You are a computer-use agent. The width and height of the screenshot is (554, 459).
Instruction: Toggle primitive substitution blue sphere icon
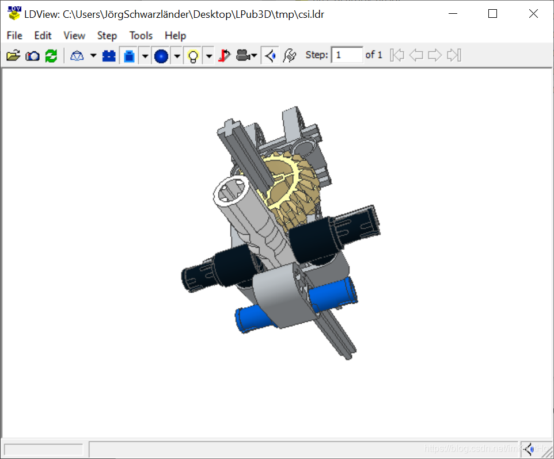pos(161,56)
